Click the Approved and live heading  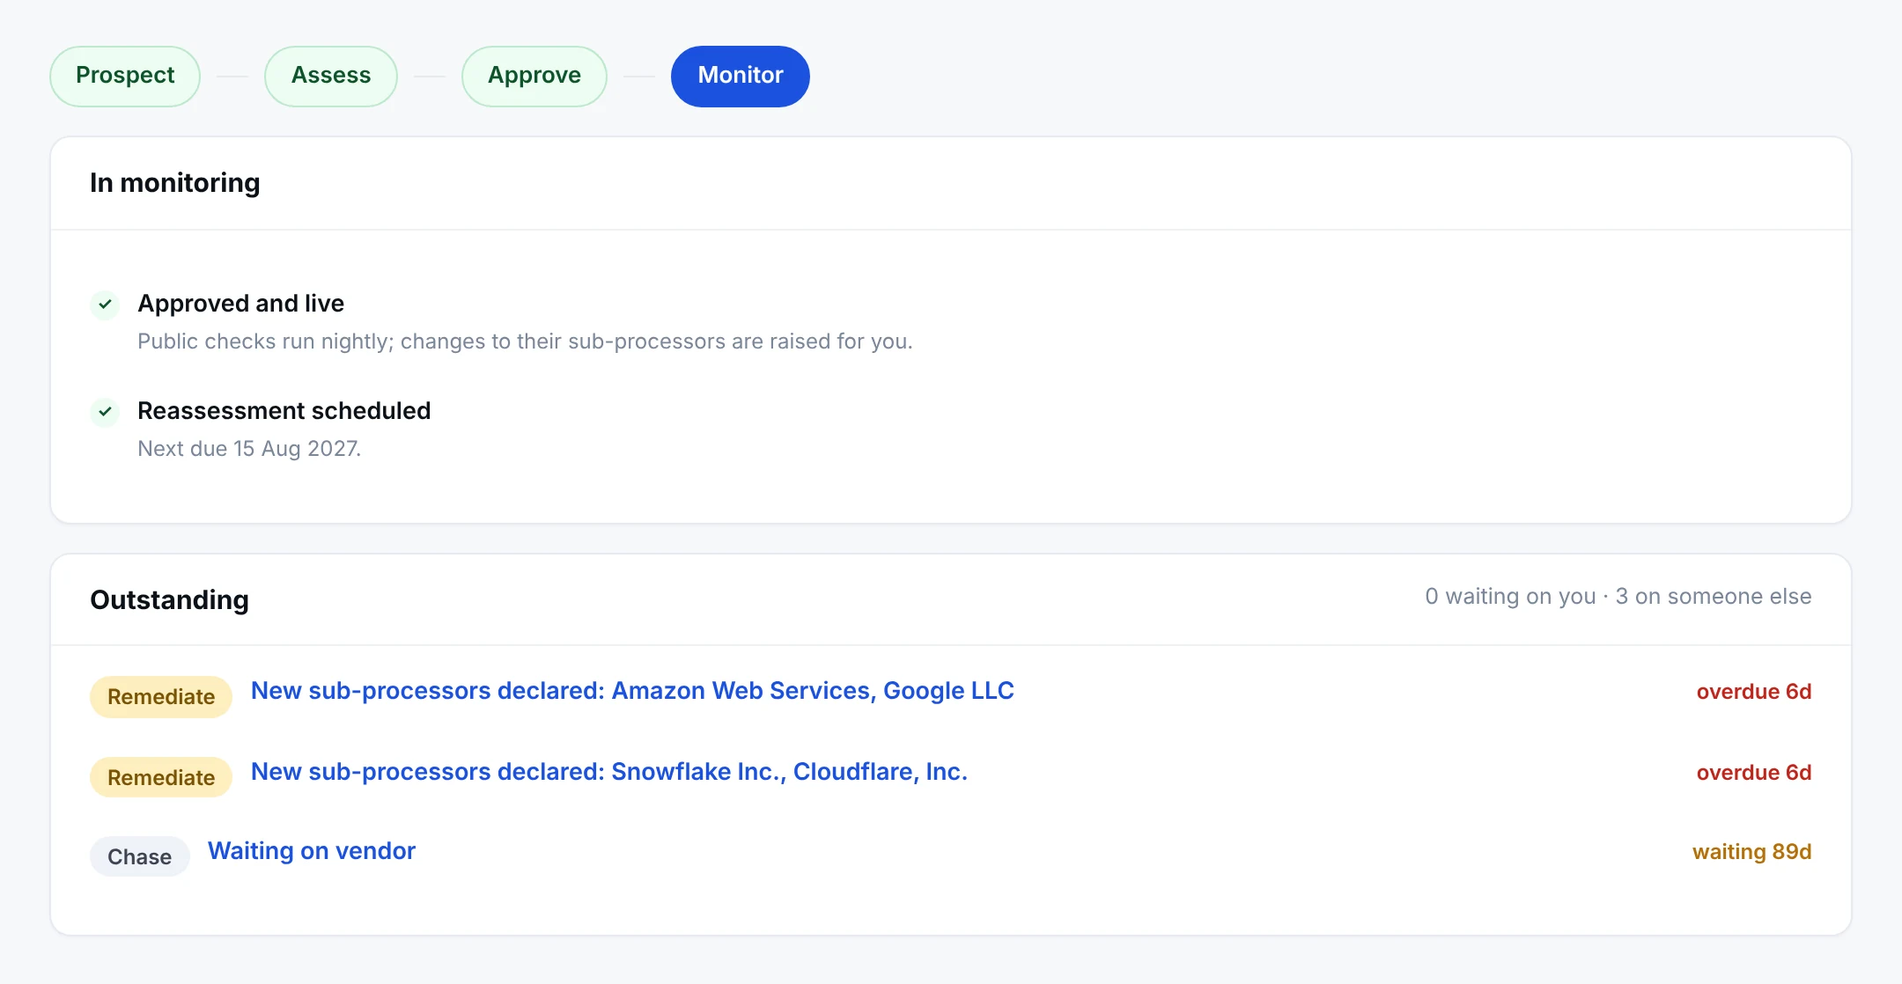[241, 304]
